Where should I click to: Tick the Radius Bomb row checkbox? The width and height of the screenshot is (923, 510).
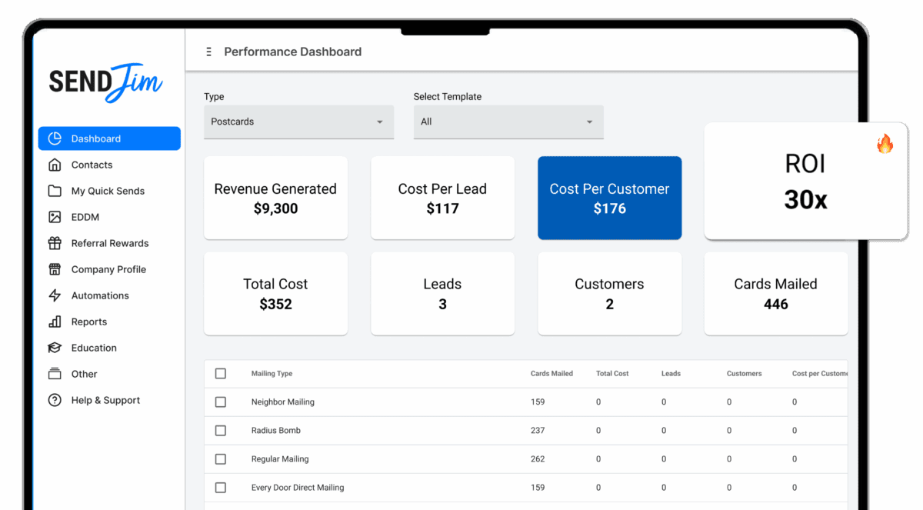pyautogui.click(x=221, y=431)
